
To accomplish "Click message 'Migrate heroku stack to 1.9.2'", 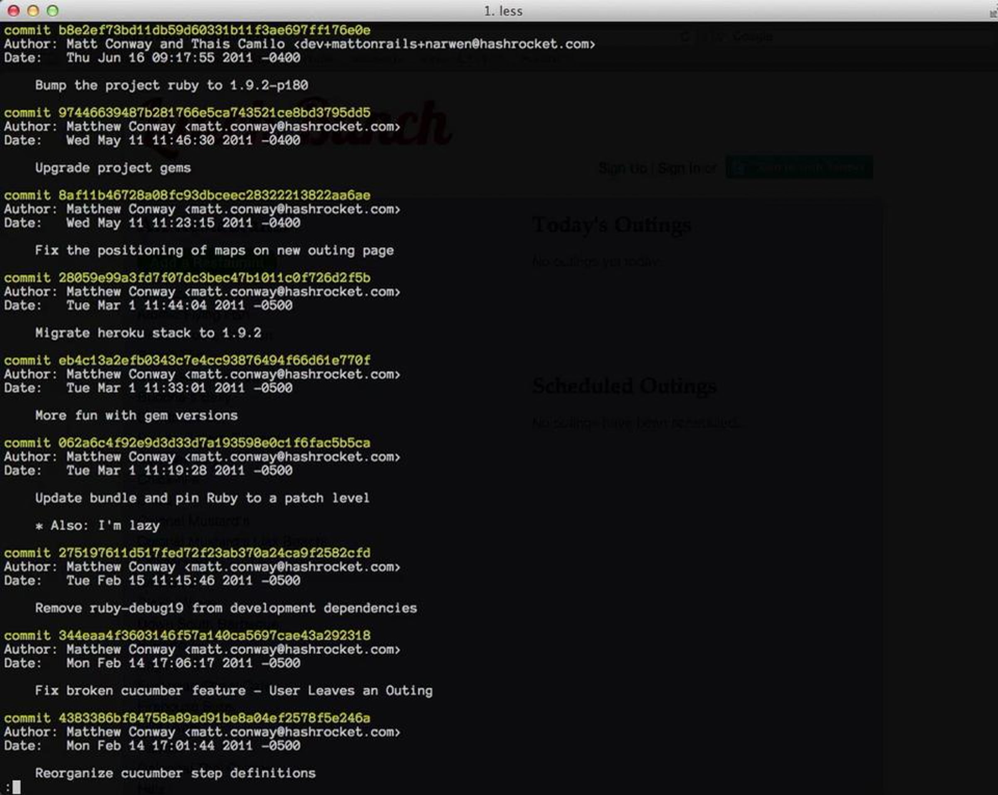I will pos(148,333).
